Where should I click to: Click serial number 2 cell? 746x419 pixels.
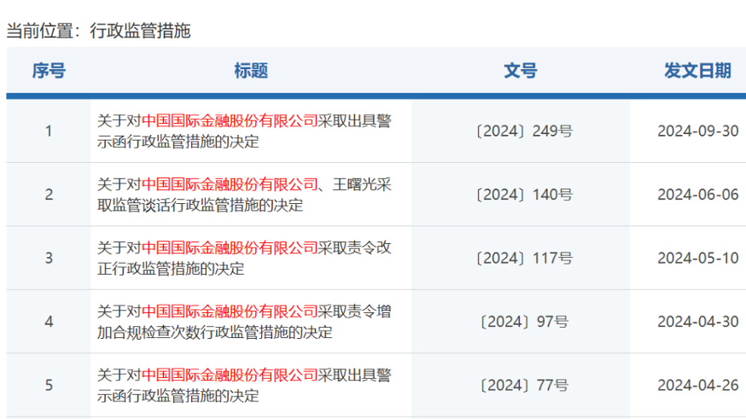49,195
